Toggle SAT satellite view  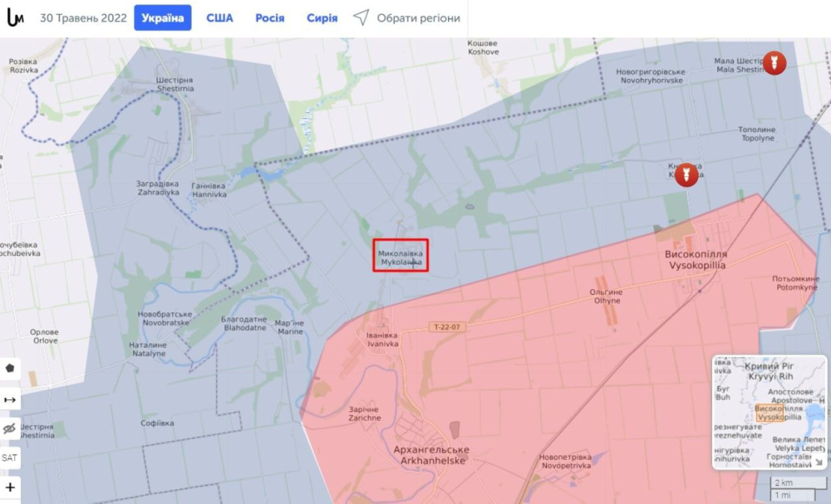10,458
